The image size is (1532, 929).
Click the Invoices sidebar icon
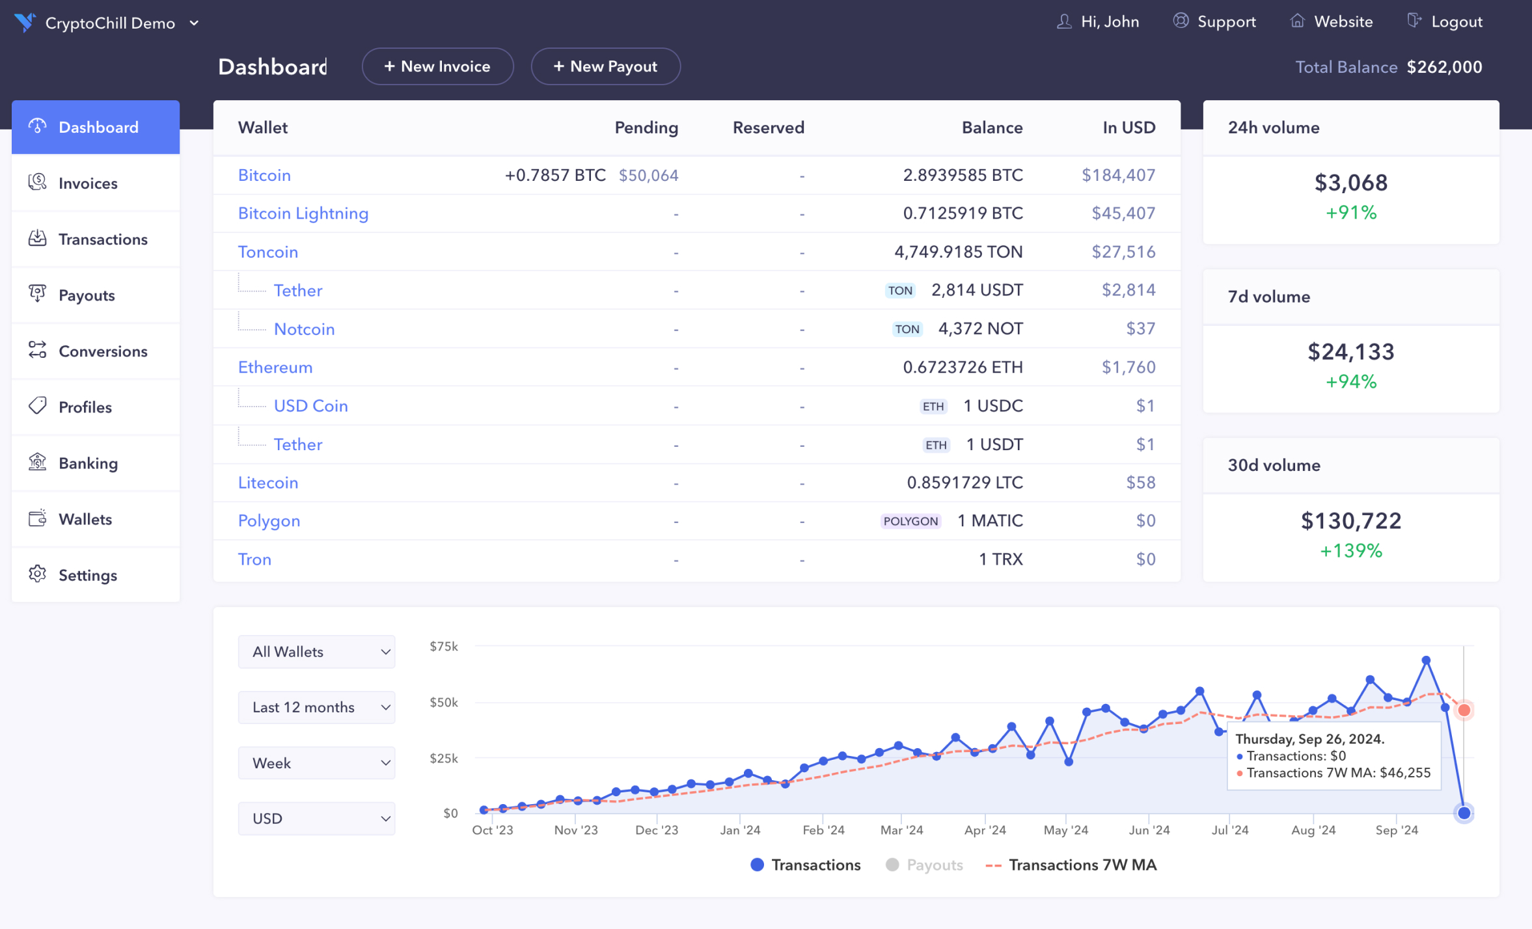click(37, 182)
